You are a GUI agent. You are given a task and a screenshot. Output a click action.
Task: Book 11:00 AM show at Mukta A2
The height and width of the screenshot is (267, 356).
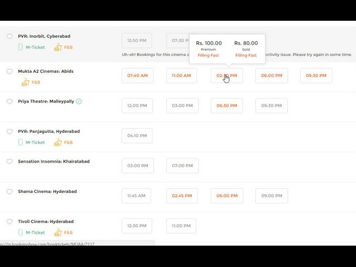[182, 75]
